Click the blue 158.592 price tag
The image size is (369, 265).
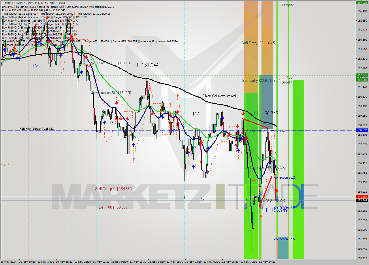click(362, 130)
